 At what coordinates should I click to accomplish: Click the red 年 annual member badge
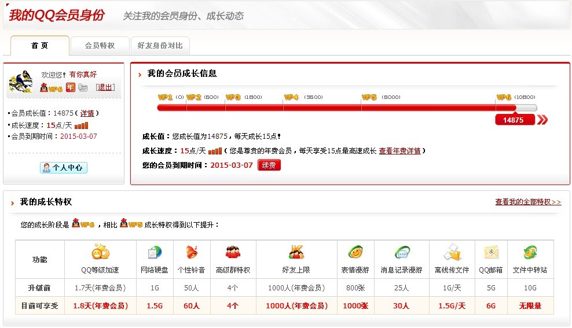pyautogui.click(x=71, y=87)
